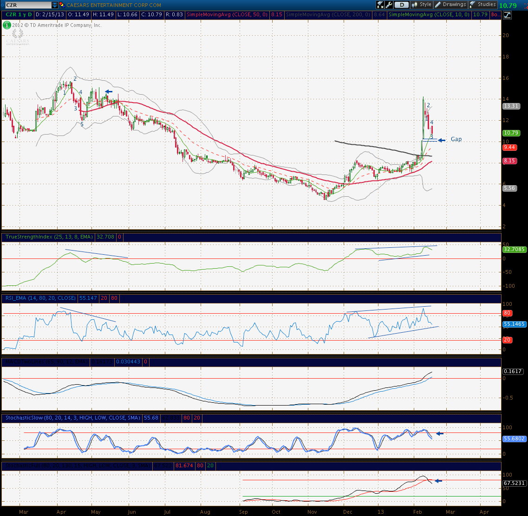Click the green info icon beside the copyright text

tap(7, 25)
